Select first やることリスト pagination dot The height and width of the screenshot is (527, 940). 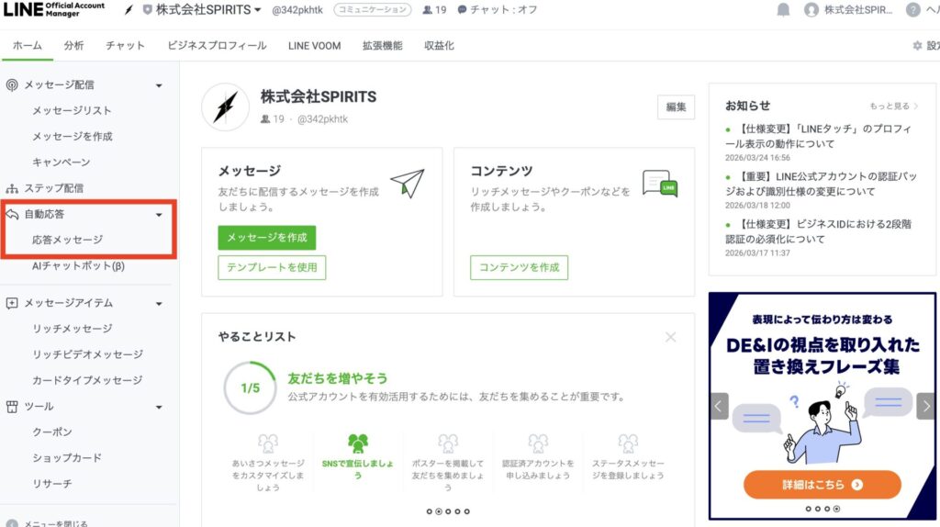click(430, 511)
